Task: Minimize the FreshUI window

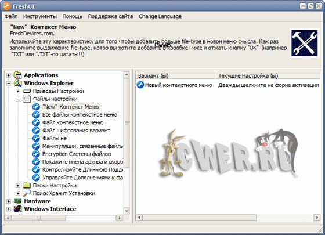Action: click(303, 6)
